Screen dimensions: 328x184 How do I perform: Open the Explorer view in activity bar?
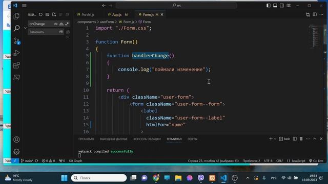(x=16, y=16)
